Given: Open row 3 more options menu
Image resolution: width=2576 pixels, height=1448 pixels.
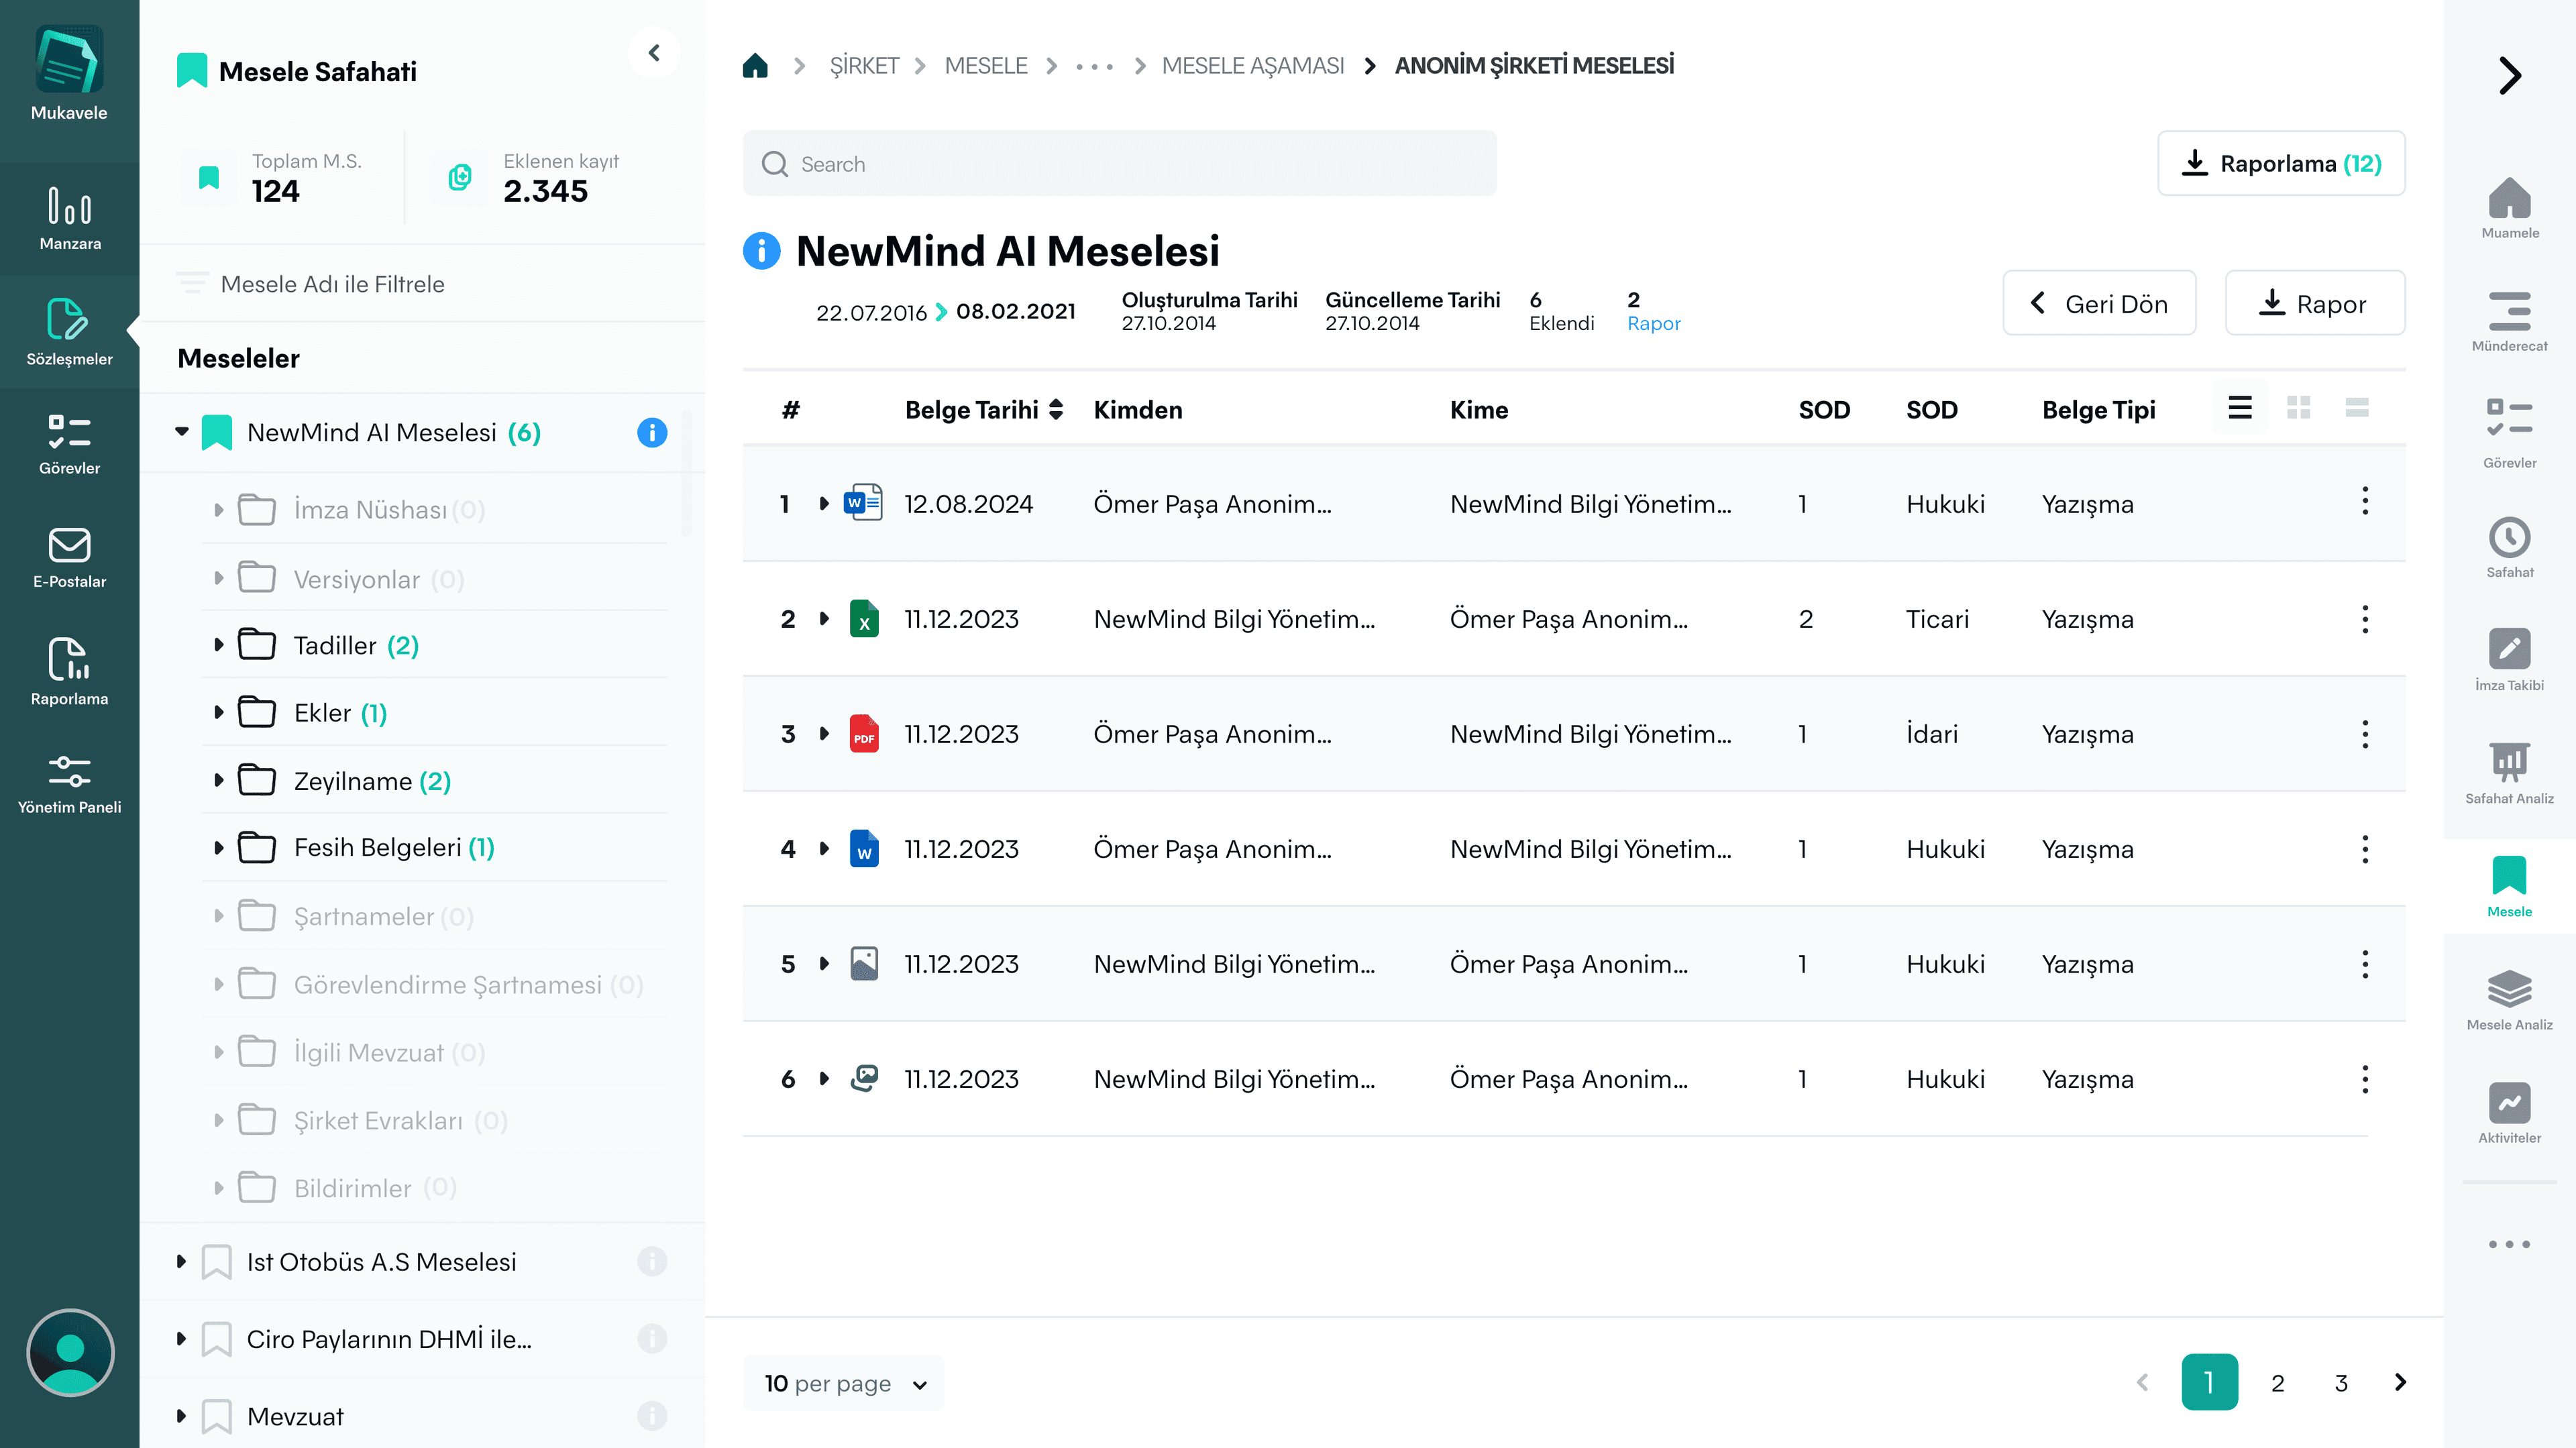Looking at the screenshot, I should click(2364, 734).
